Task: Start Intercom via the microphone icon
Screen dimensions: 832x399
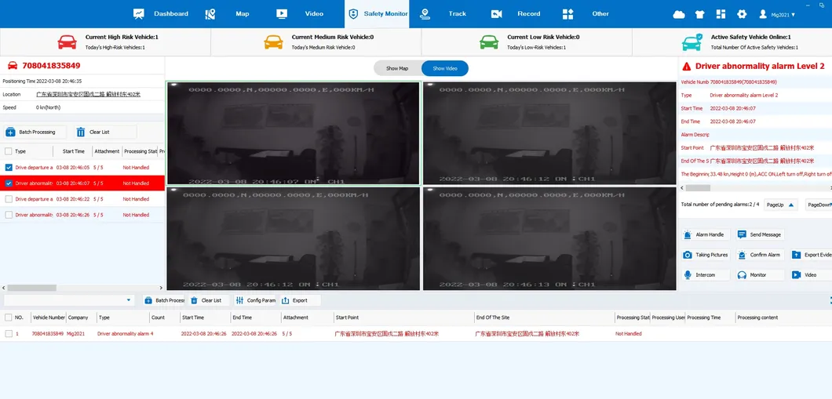Action: point(688,275)
